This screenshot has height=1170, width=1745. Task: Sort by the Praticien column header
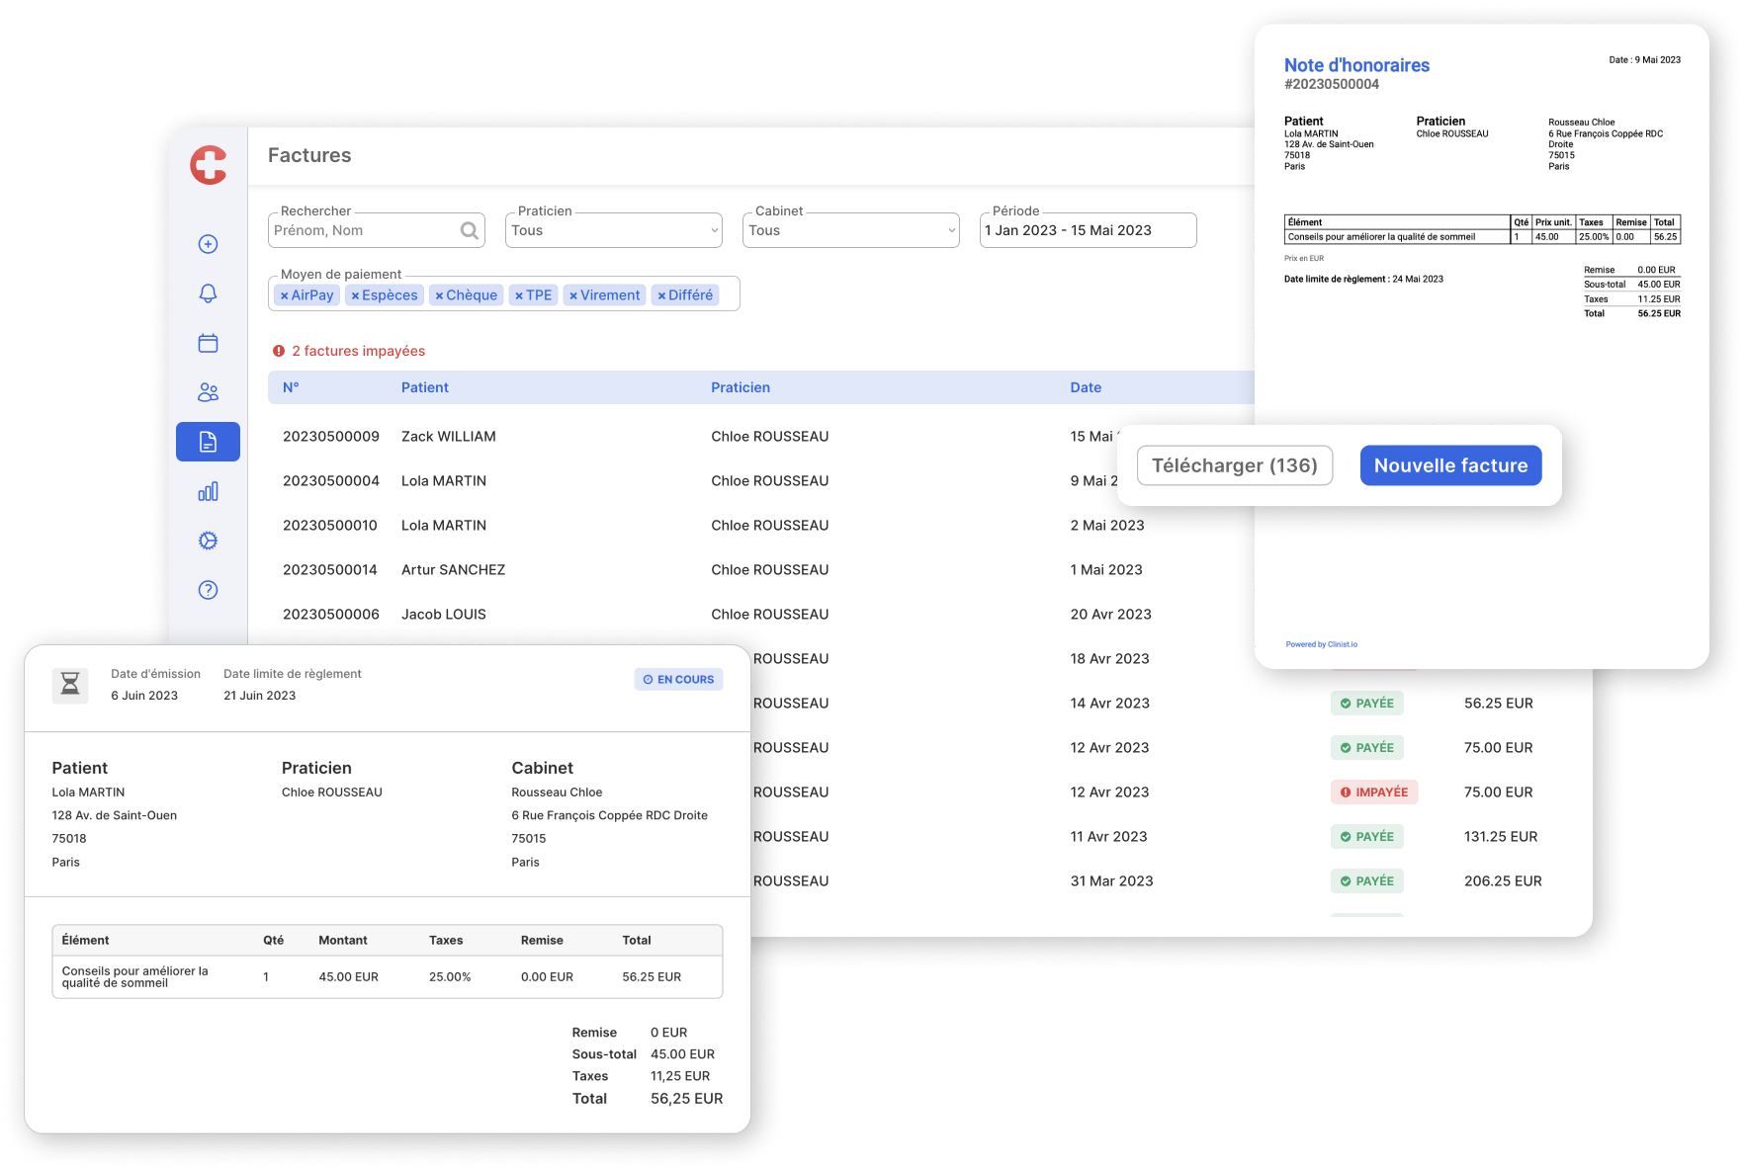[x=740, y=387]
